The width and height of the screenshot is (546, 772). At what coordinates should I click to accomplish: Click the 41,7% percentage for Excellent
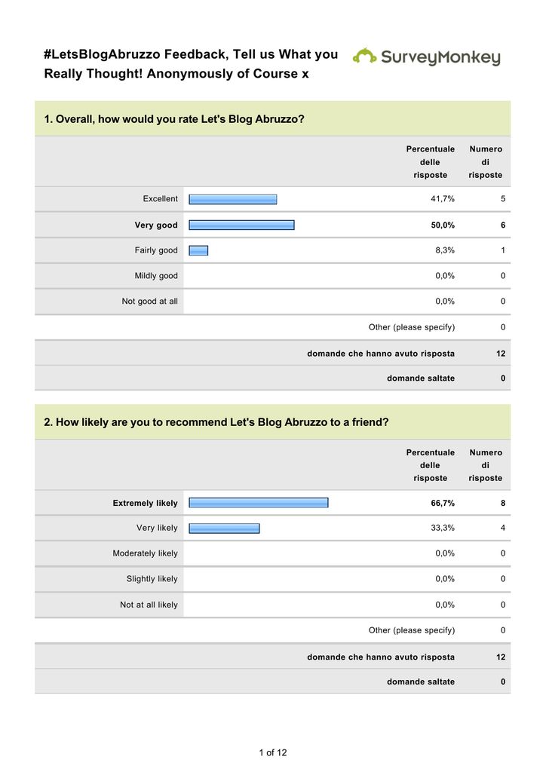(x=443, y=199)
